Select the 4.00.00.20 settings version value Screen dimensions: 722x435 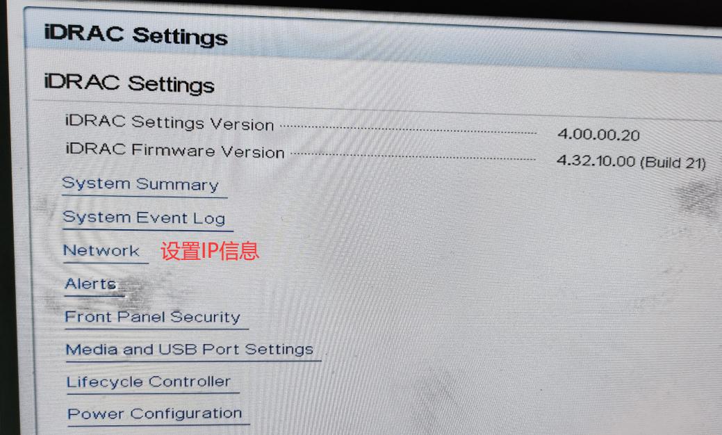(x=598, y=135)
